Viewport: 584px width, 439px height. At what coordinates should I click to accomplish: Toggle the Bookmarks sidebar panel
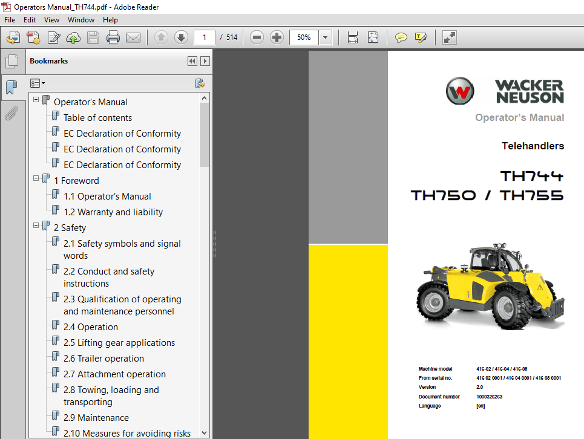tap(13, 88)
